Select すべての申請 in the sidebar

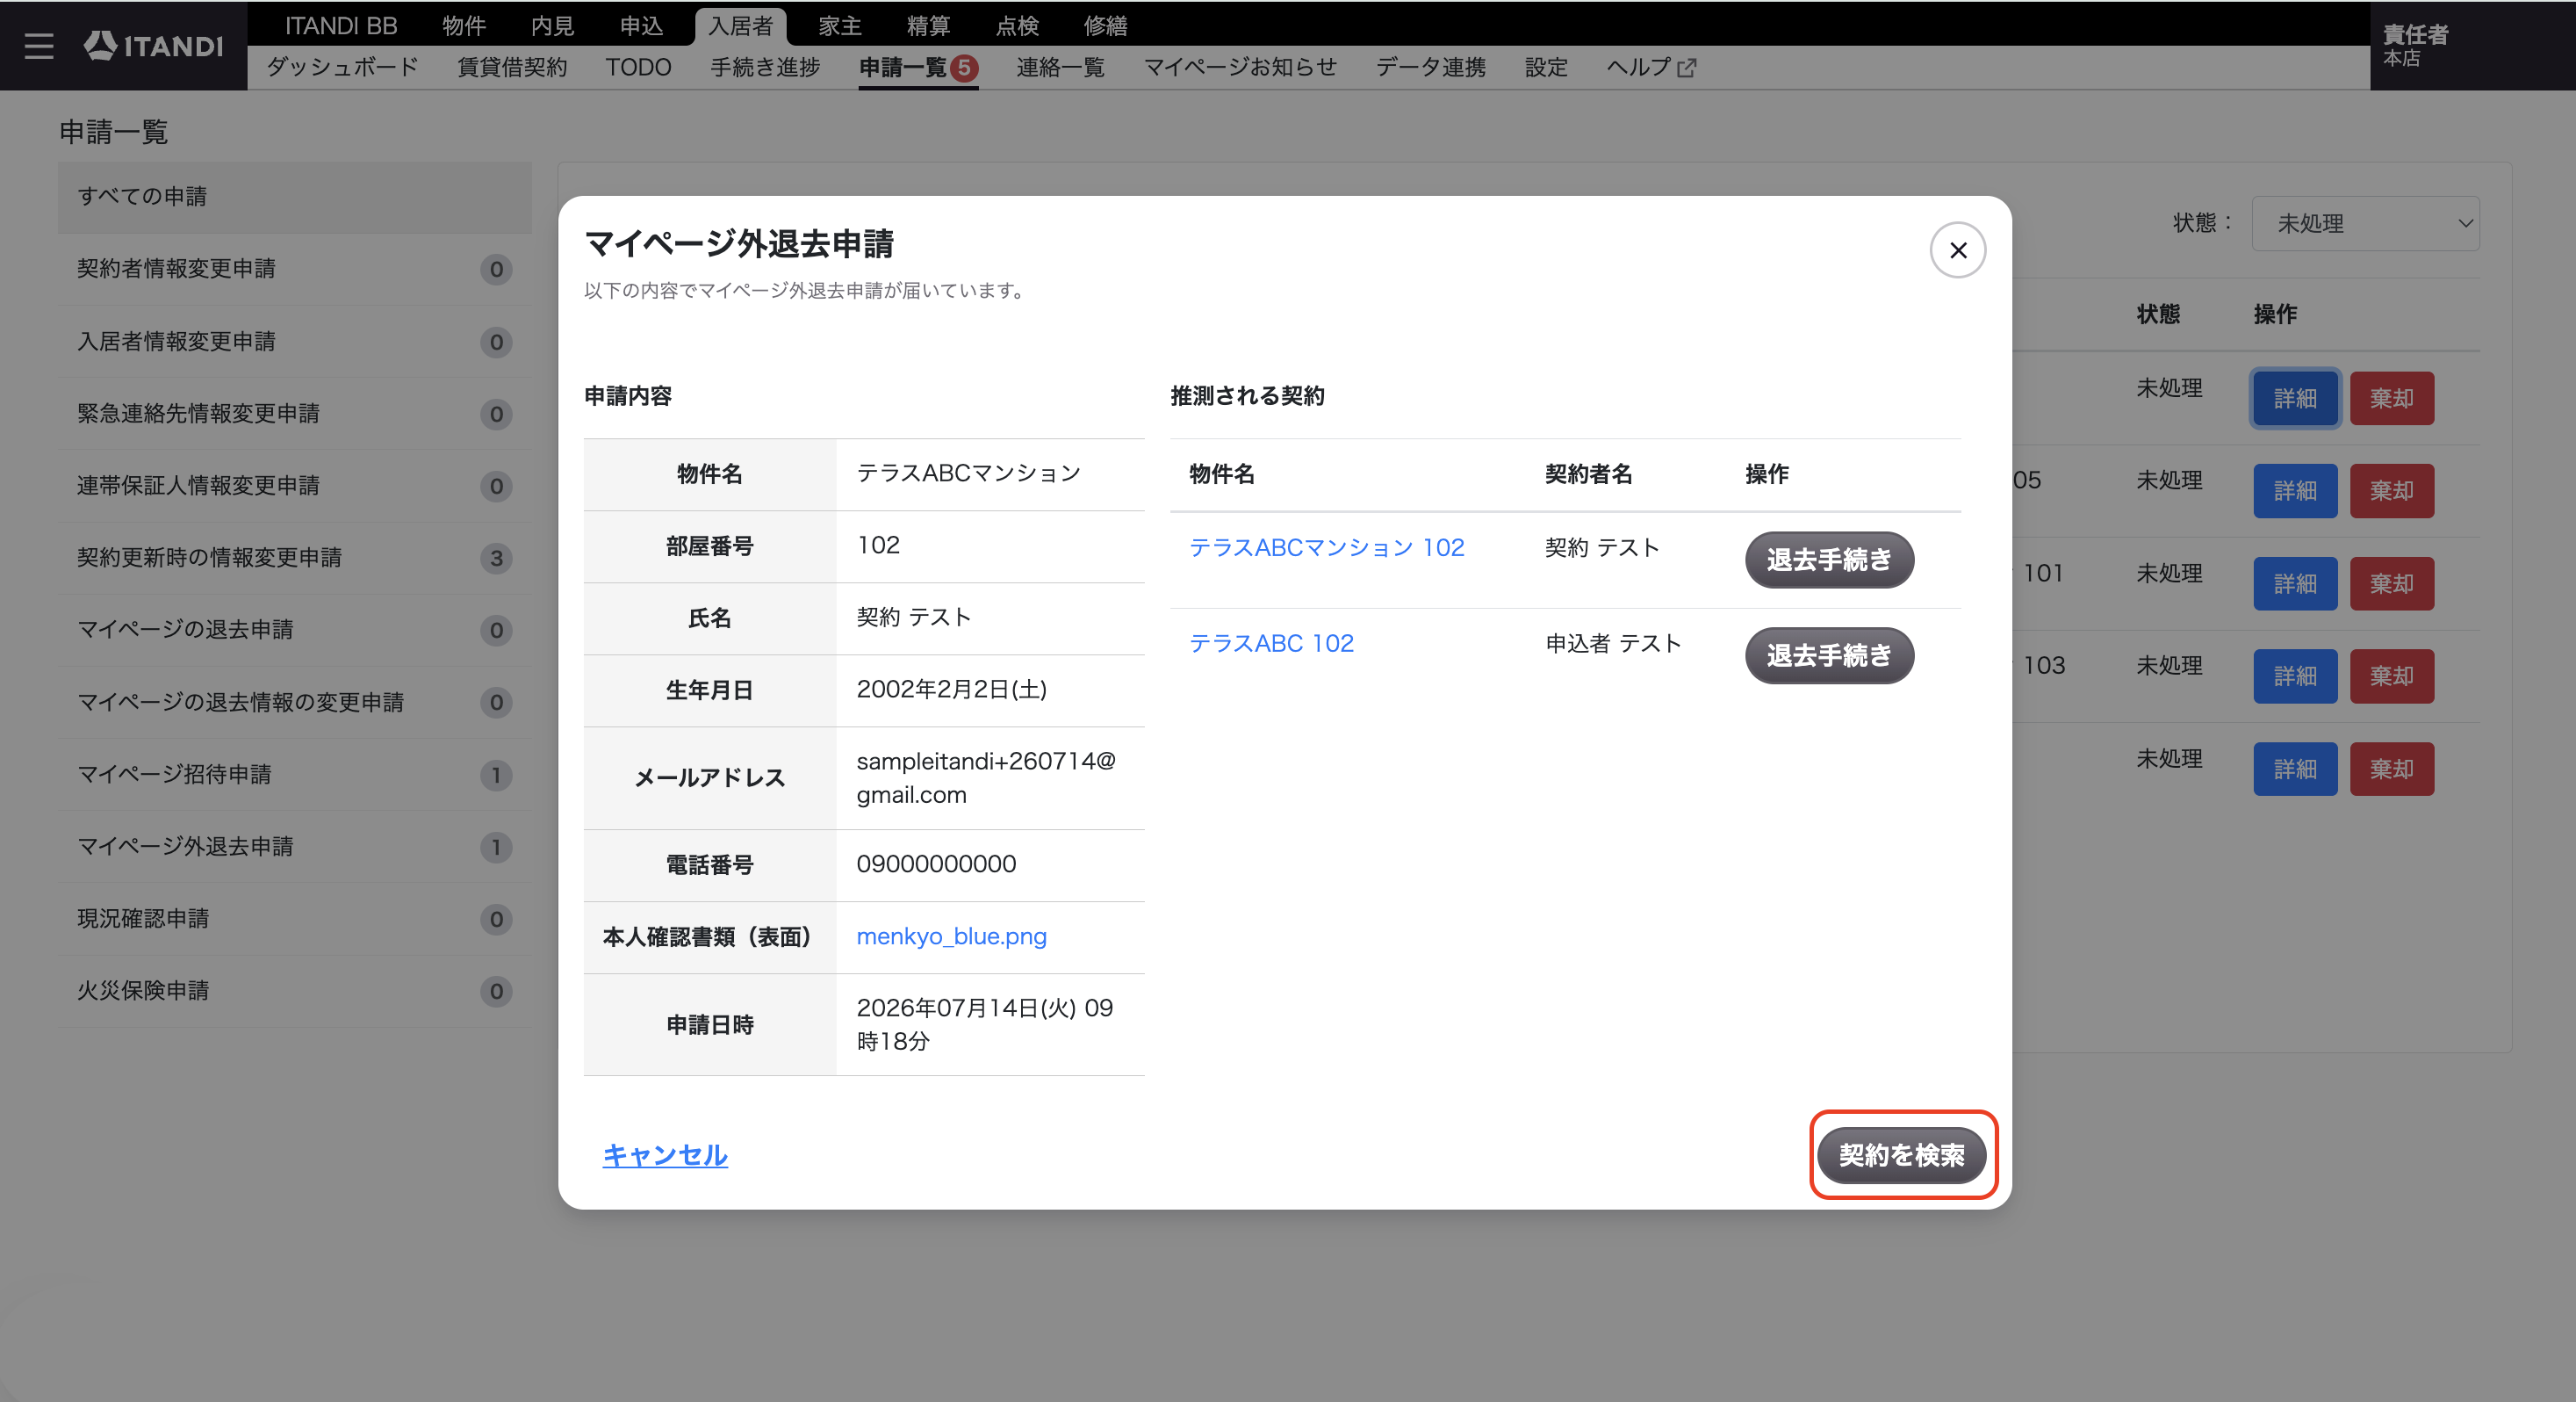[x=295, y=197]
